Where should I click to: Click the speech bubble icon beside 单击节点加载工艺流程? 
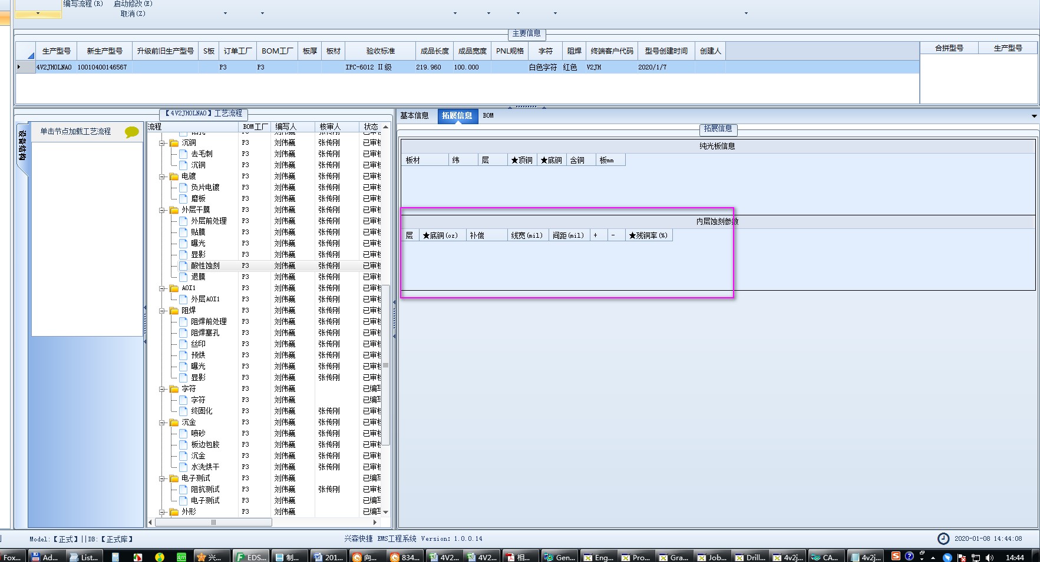click(x=132, y=132)
